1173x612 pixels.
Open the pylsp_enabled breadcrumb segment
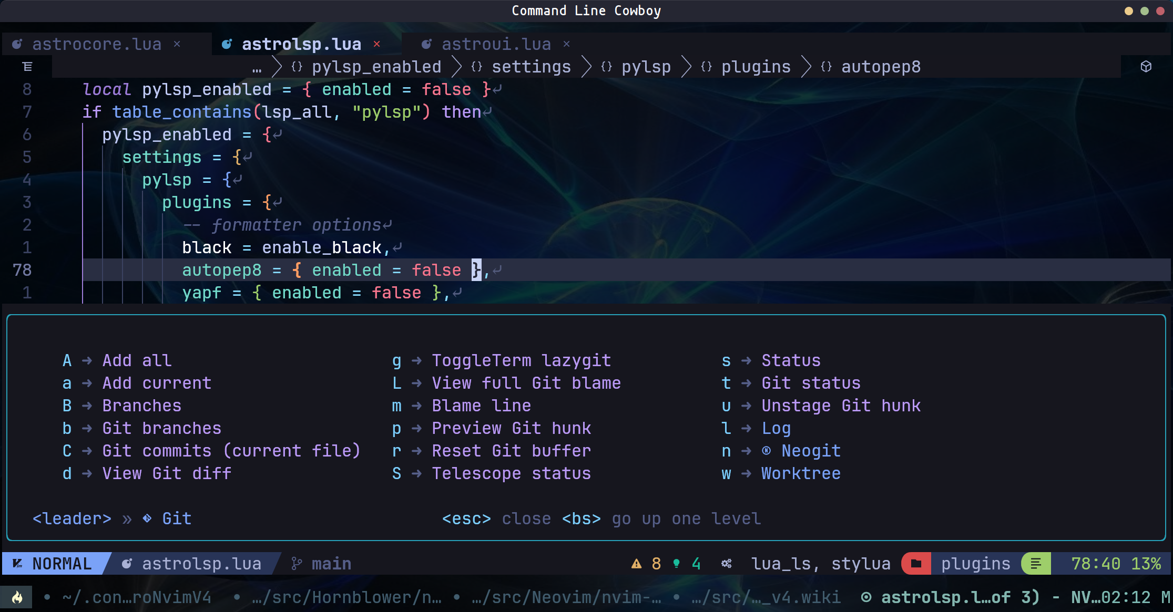(376, 67)
